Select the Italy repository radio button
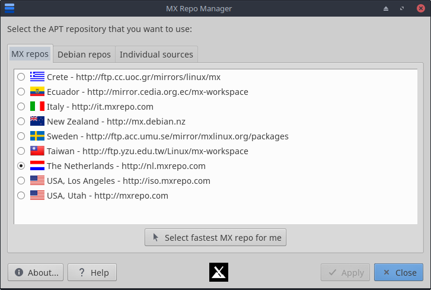This screenshot has height=290, width=431. pyautogui.click(x=21, y=106)
